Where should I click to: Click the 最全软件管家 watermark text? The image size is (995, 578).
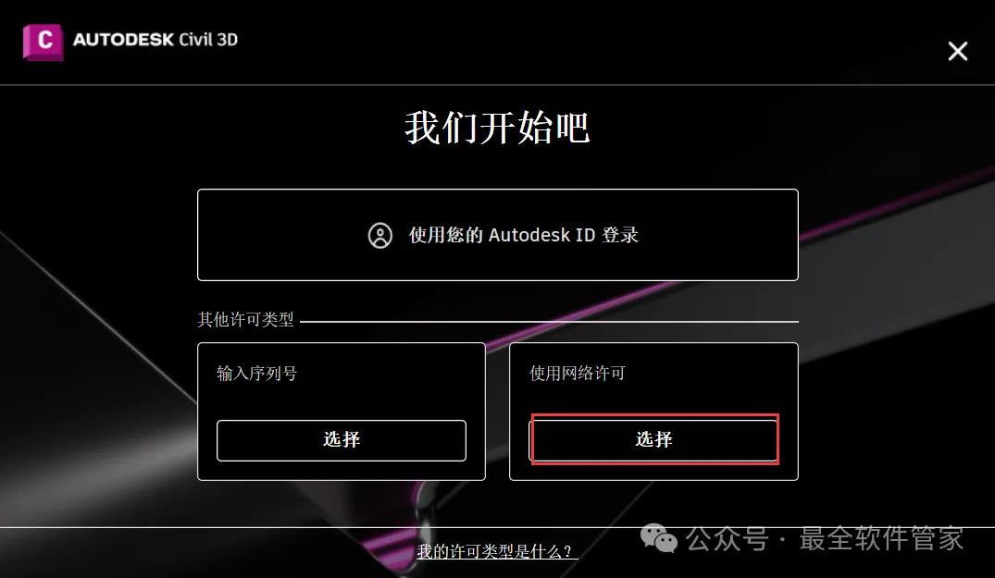pos(881,539)
